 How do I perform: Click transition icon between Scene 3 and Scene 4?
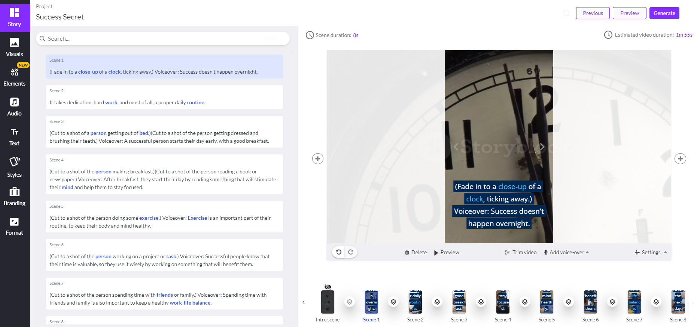pos(481,302)
